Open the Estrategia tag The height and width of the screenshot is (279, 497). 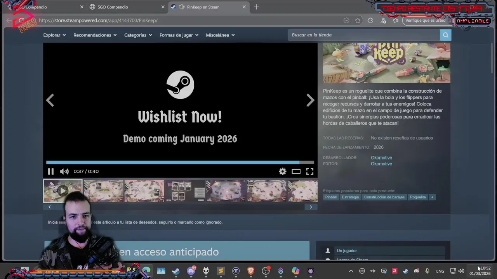350,197
